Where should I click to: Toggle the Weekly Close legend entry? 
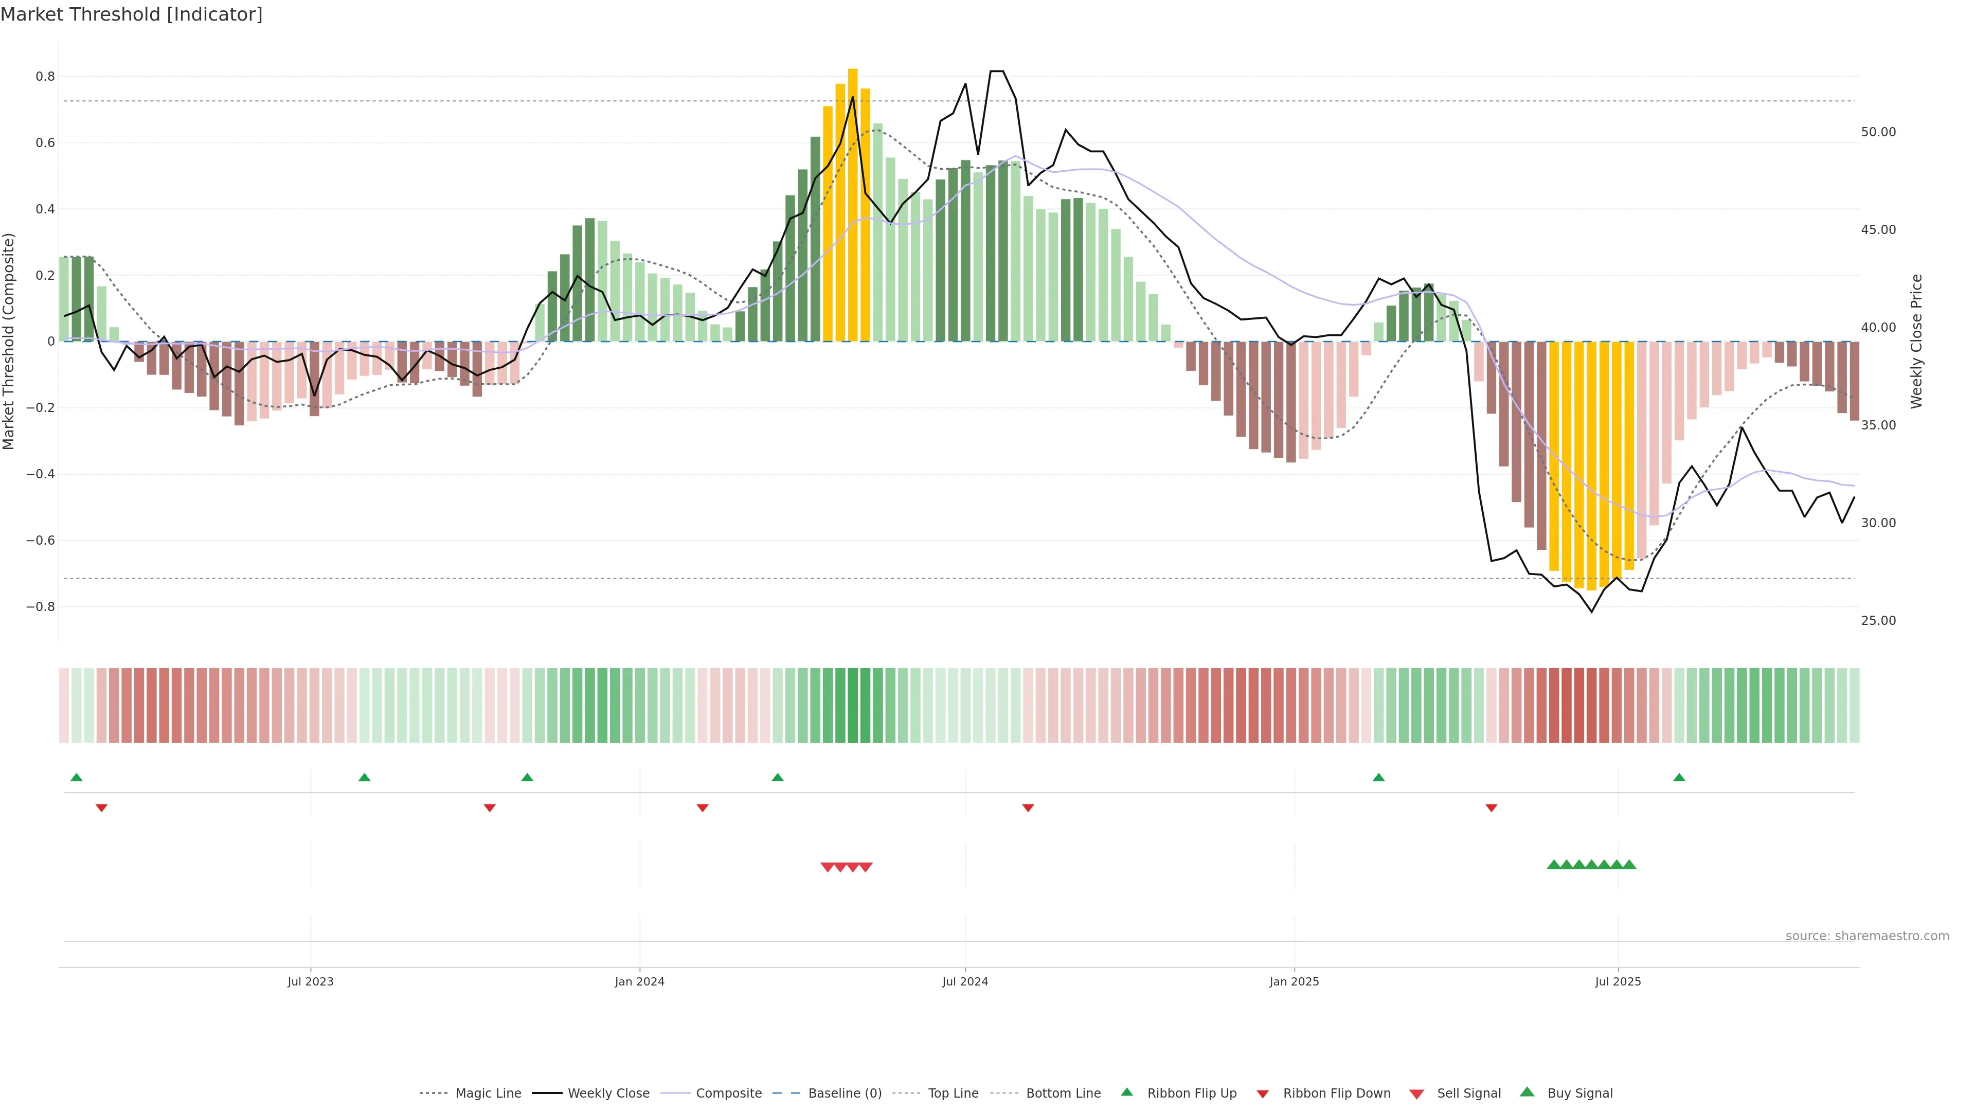(608, 1094)
